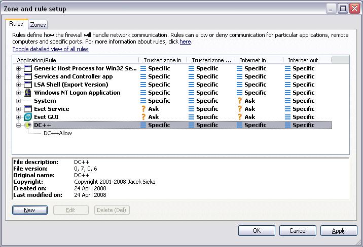Image resolution: width=363 pixels, height=247 pixels.
Task: Click Windows NT Logon Internet out Specific icon
Action: click(287, 93)
